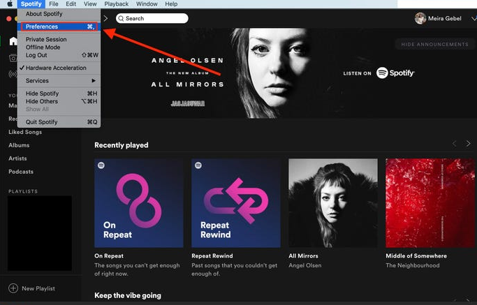Open the Angel Olsen artist link
This screenshot has height=305, width=477.
[x=304, y=265]
